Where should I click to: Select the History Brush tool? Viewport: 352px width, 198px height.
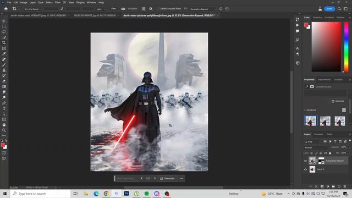4,76
